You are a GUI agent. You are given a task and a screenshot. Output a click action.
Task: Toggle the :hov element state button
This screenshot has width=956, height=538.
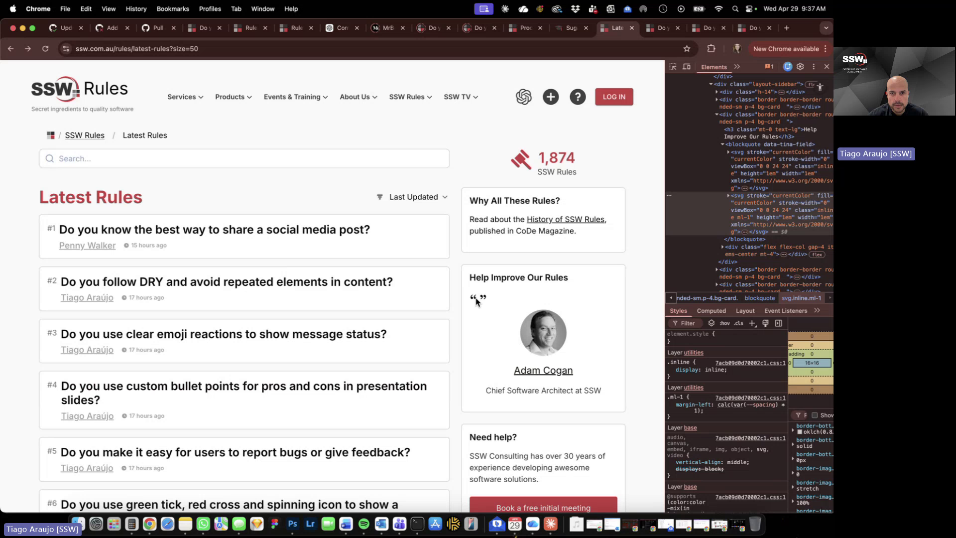click(724, 323)
